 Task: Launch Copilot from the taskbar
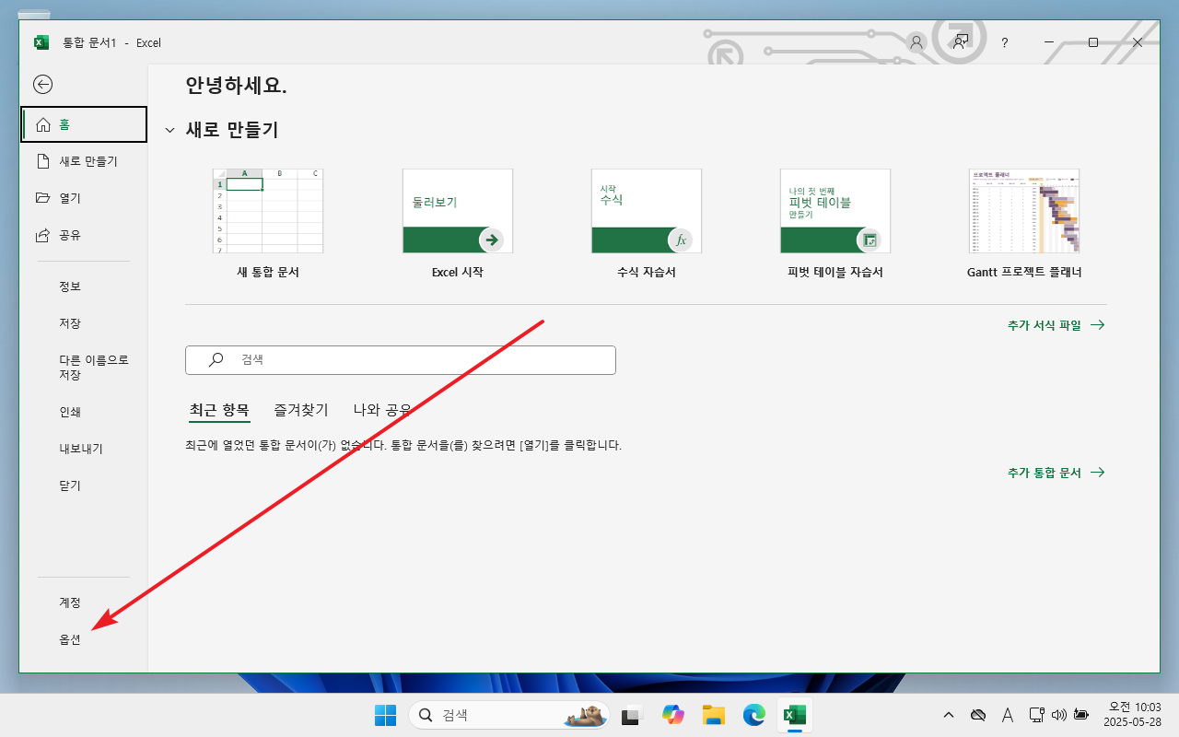pyautogui.click(x=673, y=715)
